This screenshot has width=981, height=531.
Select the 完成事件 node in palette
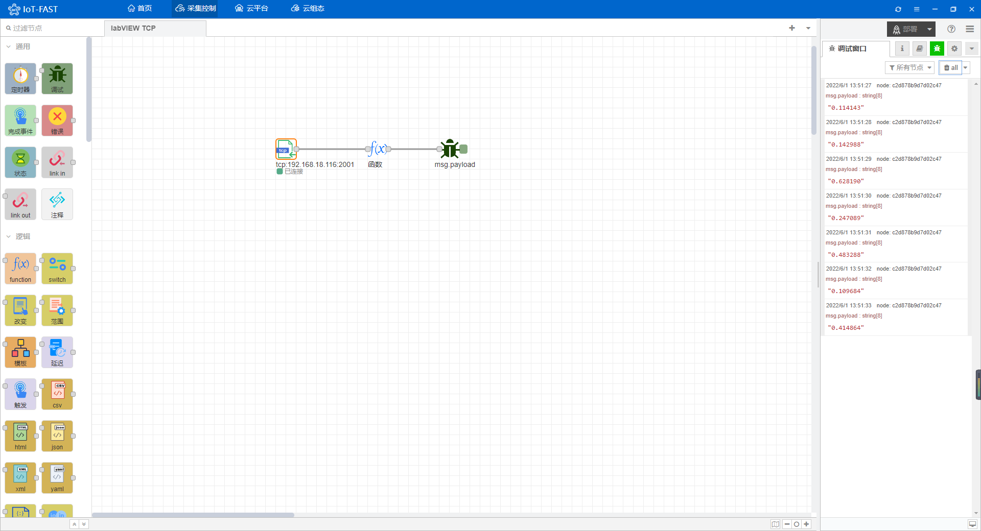pyautogui.click(x=20, y=120)
